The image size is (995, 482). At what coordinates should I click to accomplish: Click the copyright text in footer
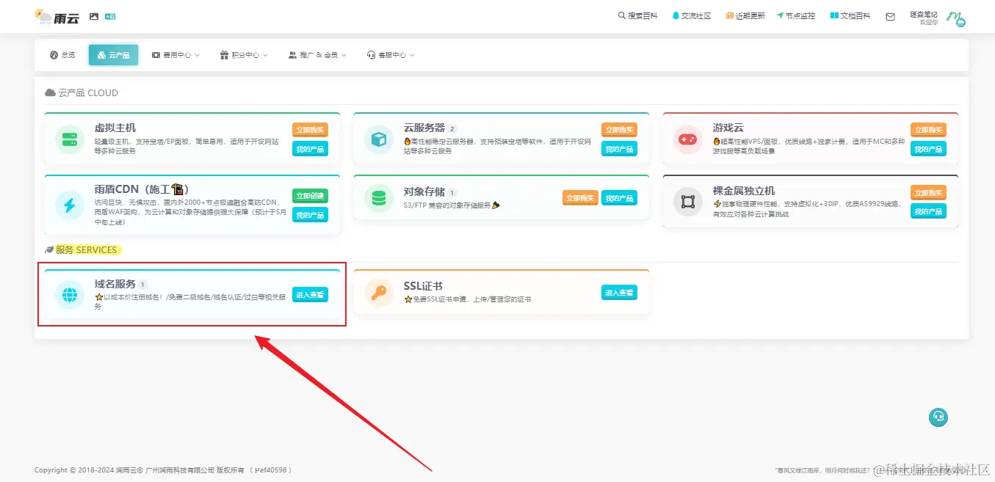point(163,470)
